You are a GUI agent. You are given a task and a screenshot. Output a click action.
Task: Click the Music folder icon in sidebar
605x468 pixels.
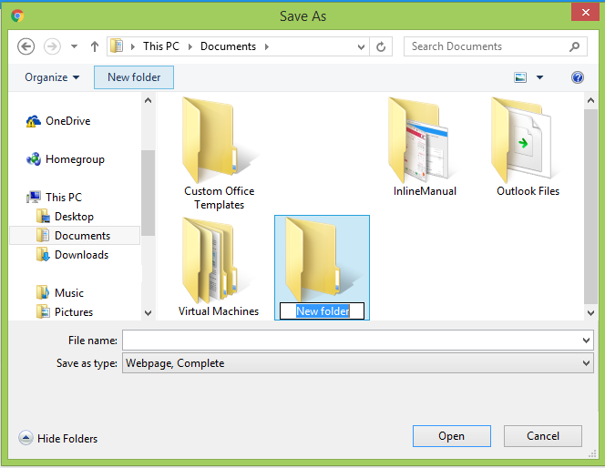click(43, 292)
